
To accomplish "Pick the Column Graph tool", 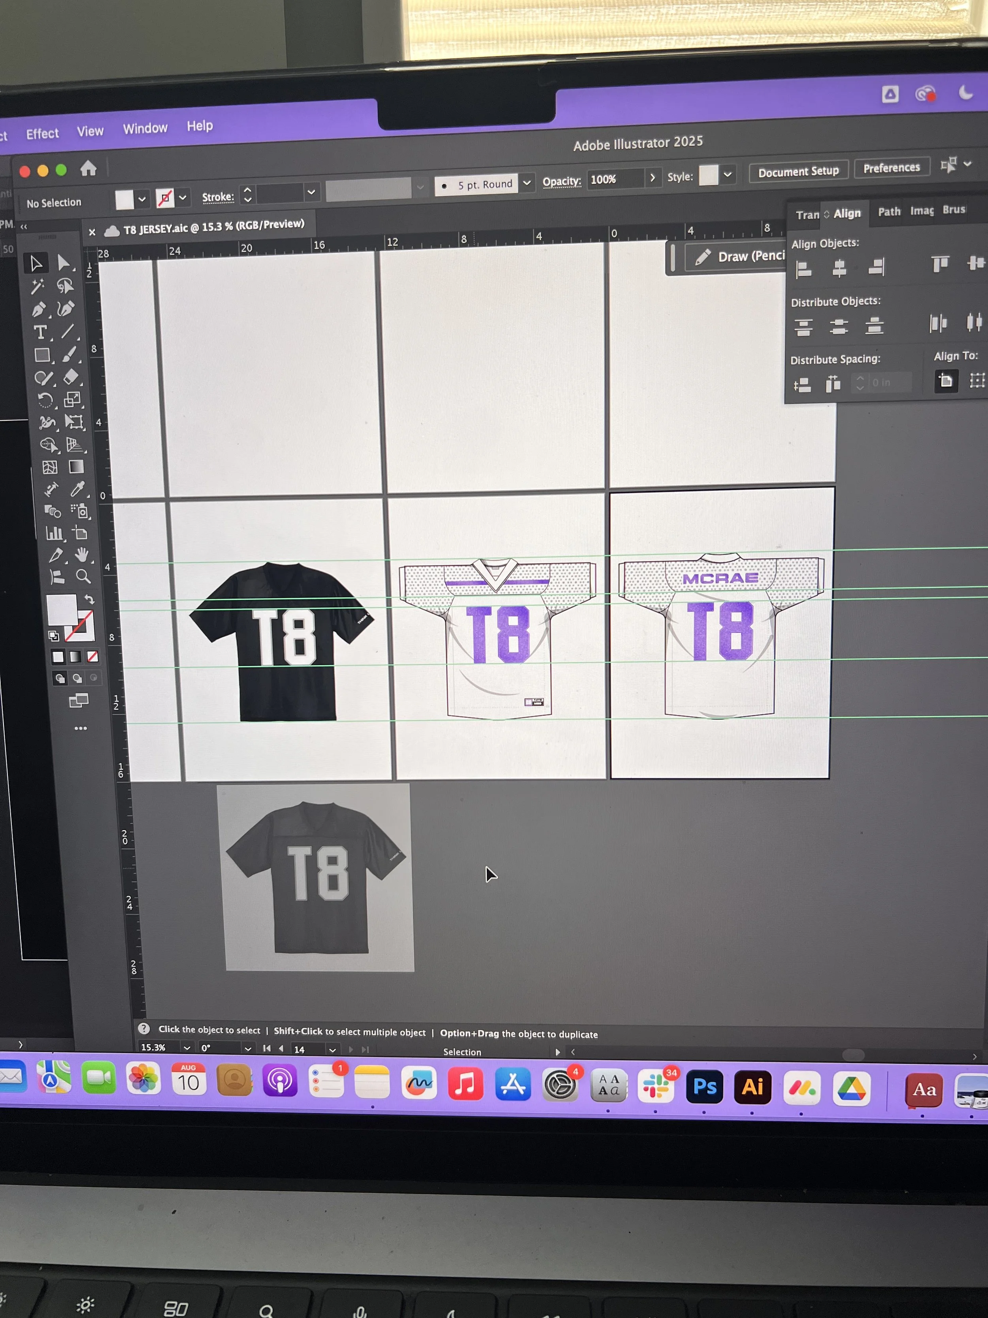I will click(x=54, y=534).
